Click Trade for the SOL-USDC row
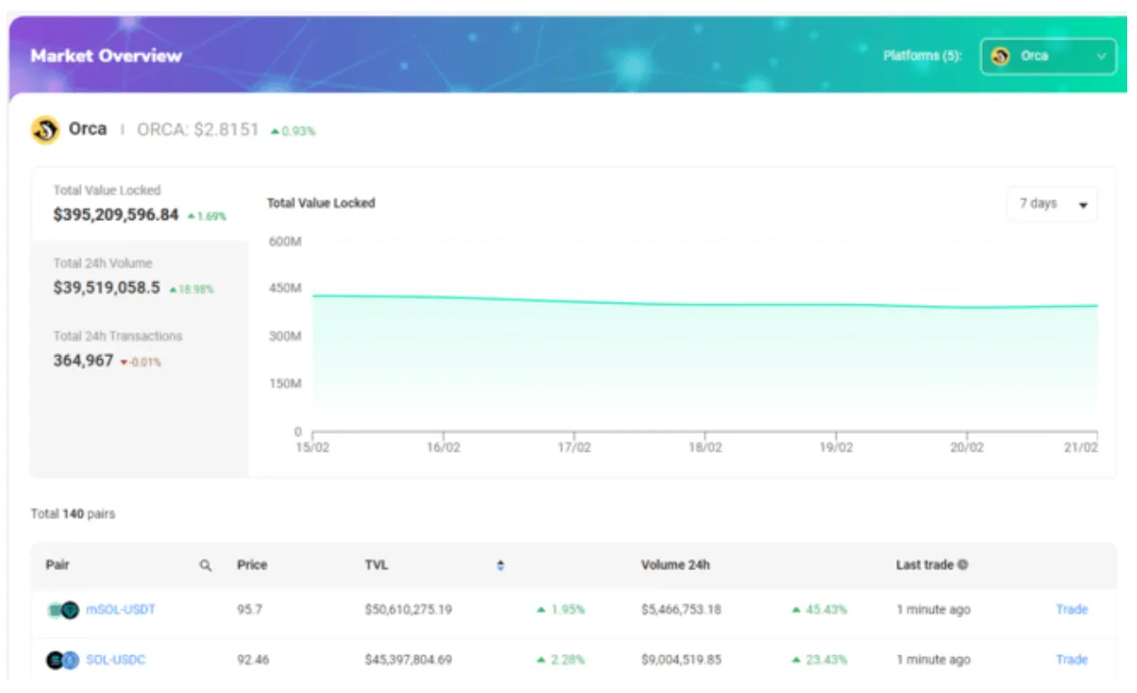This screenshot has width=1137, height=693. (x=1071, y=660)
